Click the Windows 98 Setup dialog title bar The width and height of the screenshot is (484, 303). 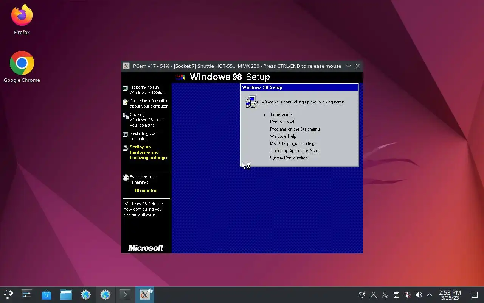pos(299,87)
